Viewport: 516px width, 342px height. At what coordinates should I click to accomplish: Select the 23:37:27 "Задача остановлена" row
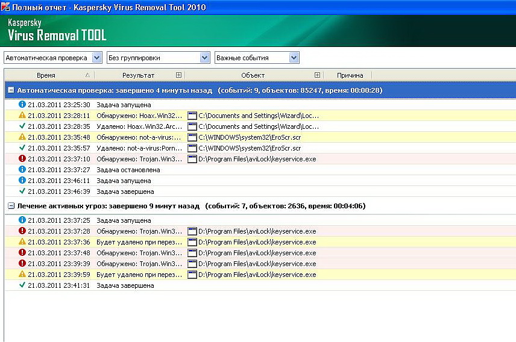pos(128,170)
